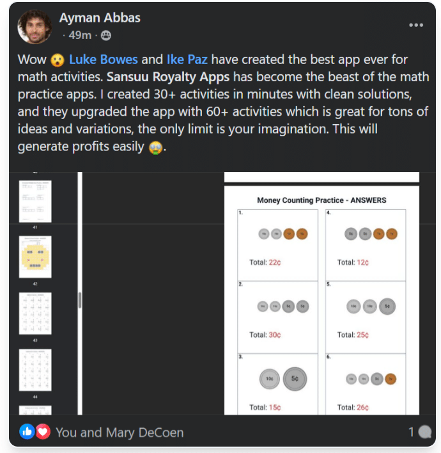441x453 pixels.
Task: Click the red heart reaction icon
Action: (x=43, y=432)
